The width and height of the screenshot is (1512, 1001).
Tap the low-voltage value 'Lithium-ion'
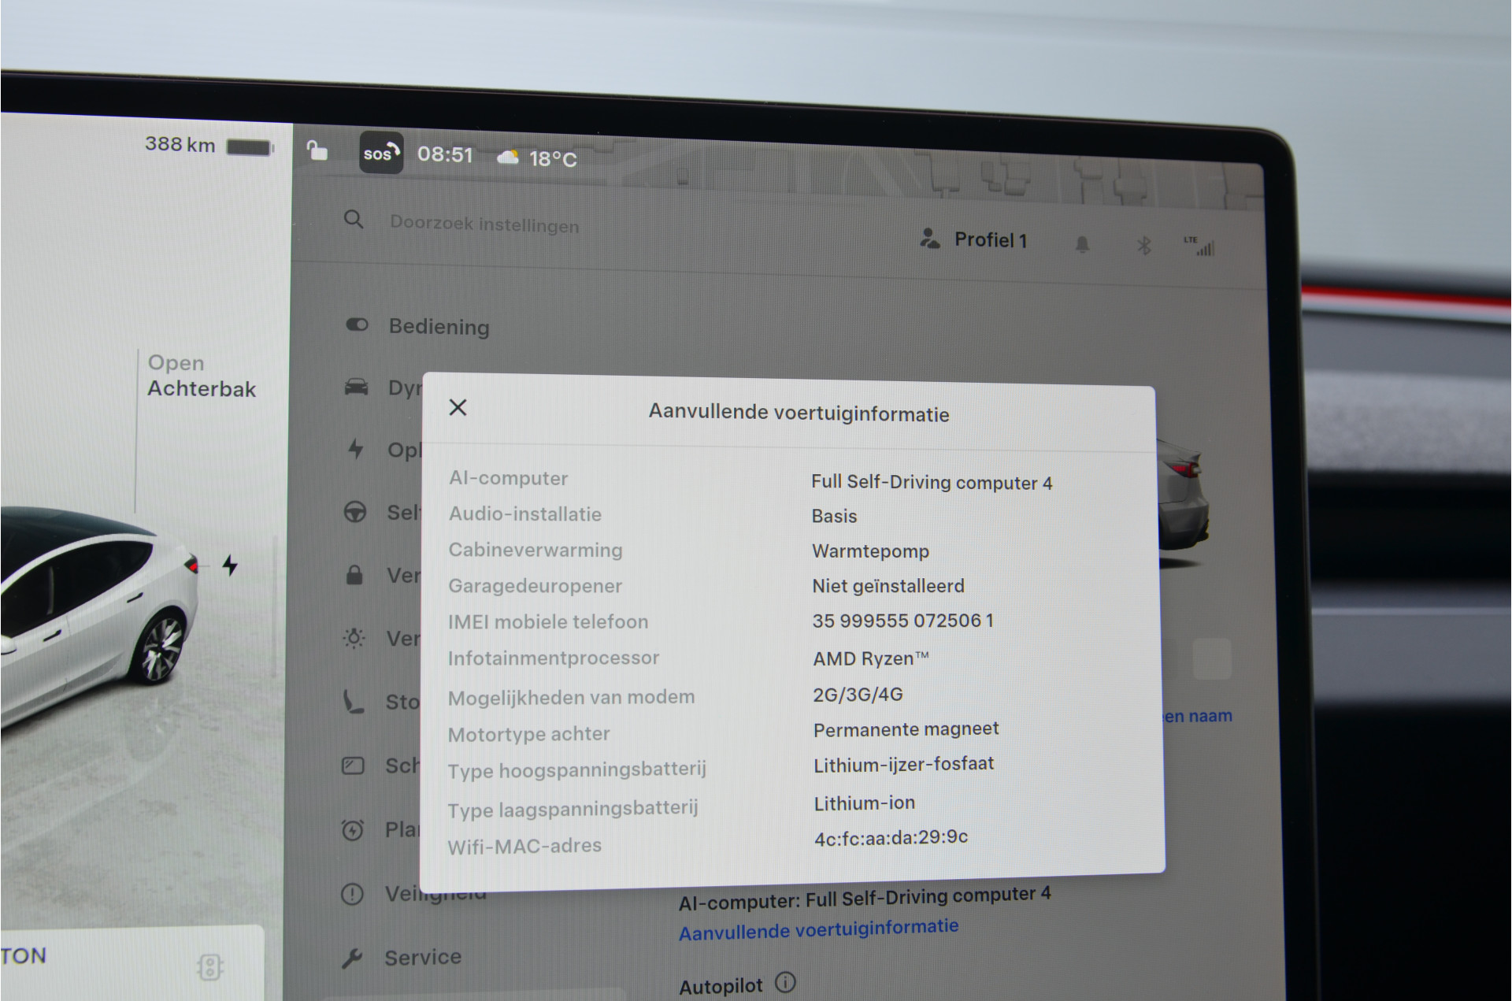[865, 803]
